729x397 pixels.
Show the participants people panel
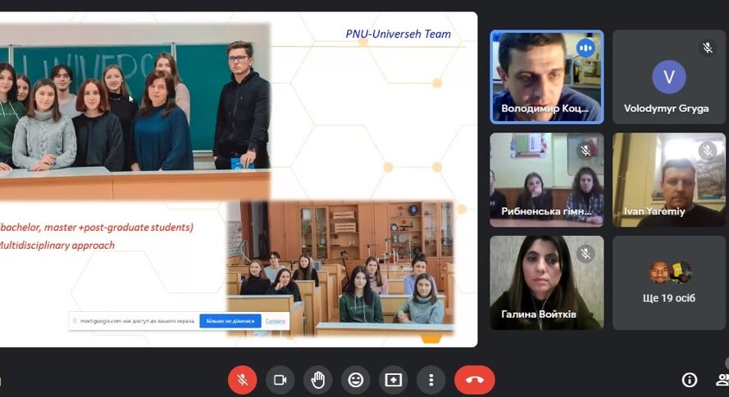tap(722, 380)
